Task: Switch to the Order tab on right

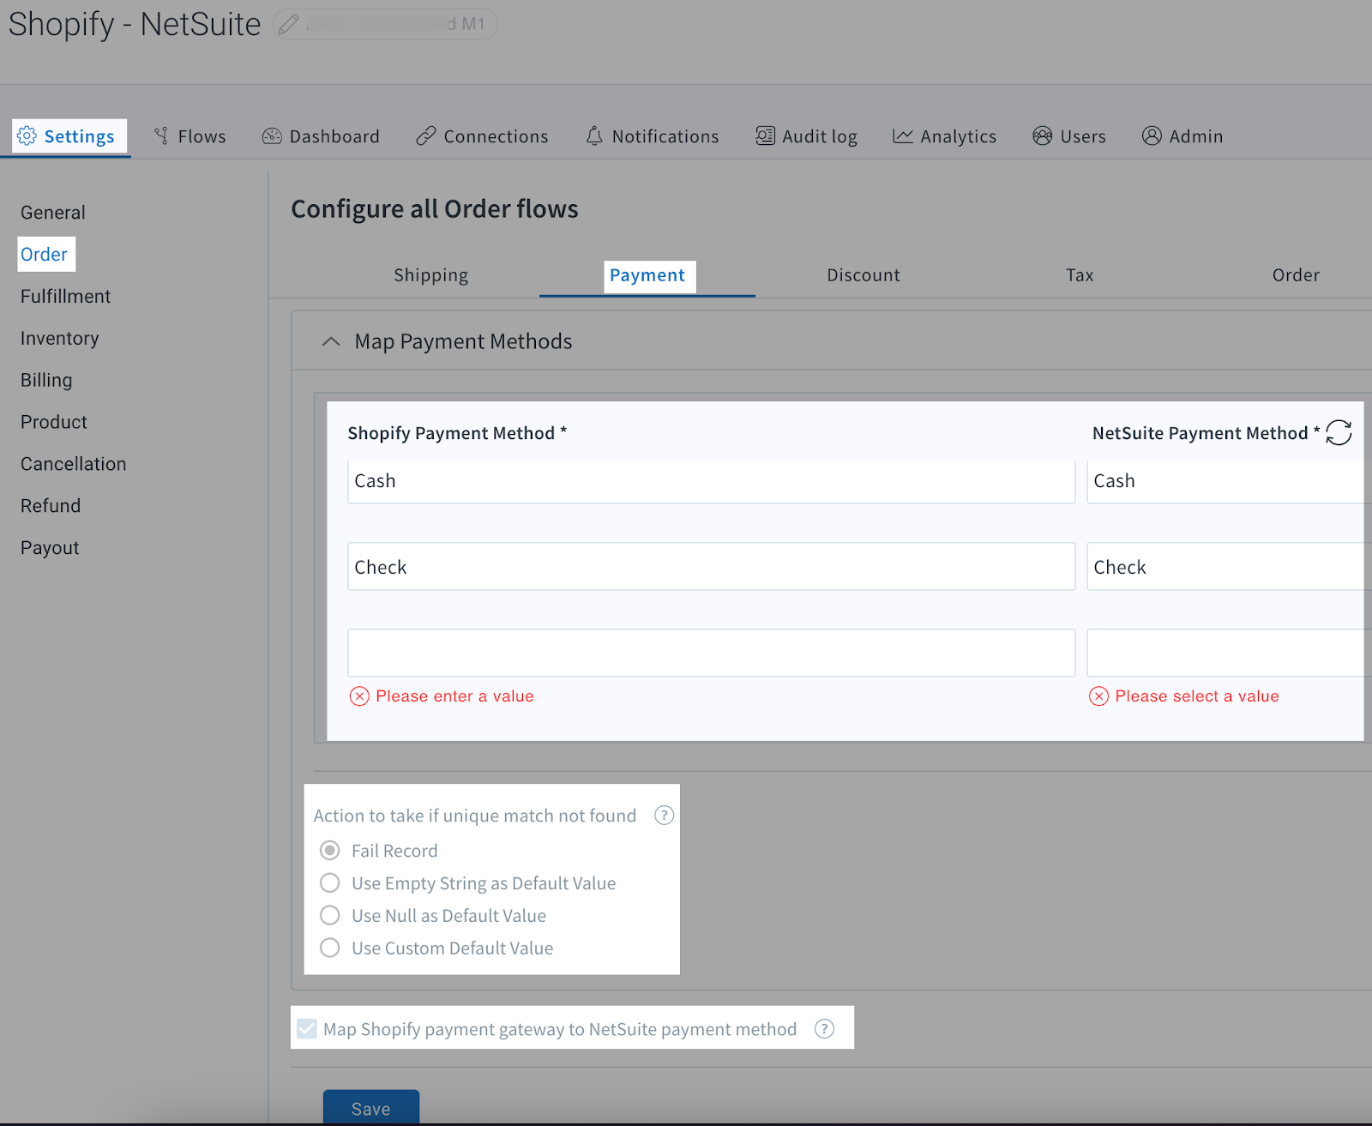Action: click(1296, 275)
